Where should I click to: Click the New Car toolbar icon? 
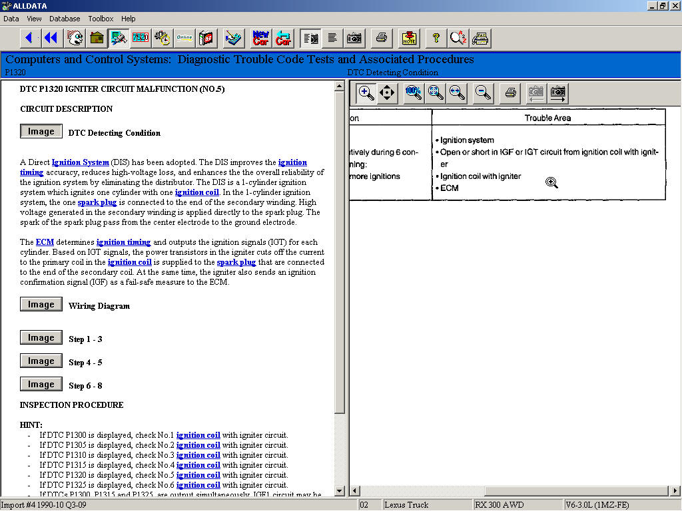click(260, 38)
